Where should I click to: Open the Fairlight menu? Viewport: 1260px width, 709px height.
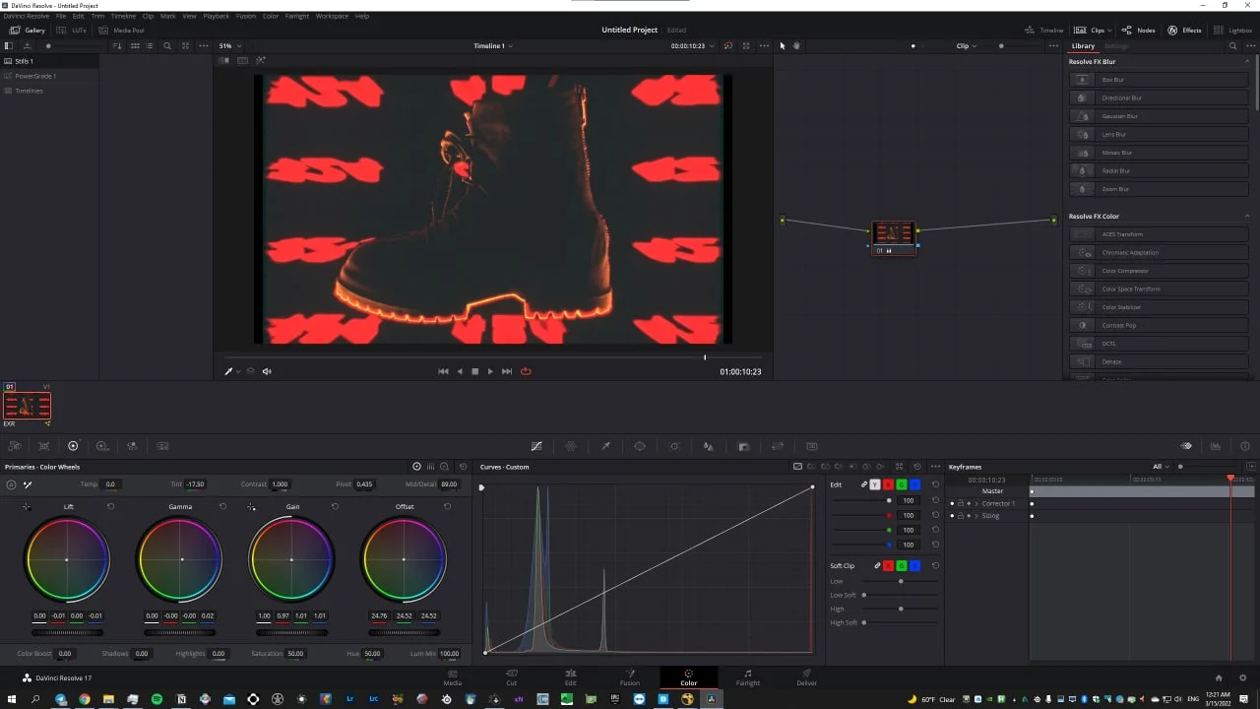click(x=297, y=17)
